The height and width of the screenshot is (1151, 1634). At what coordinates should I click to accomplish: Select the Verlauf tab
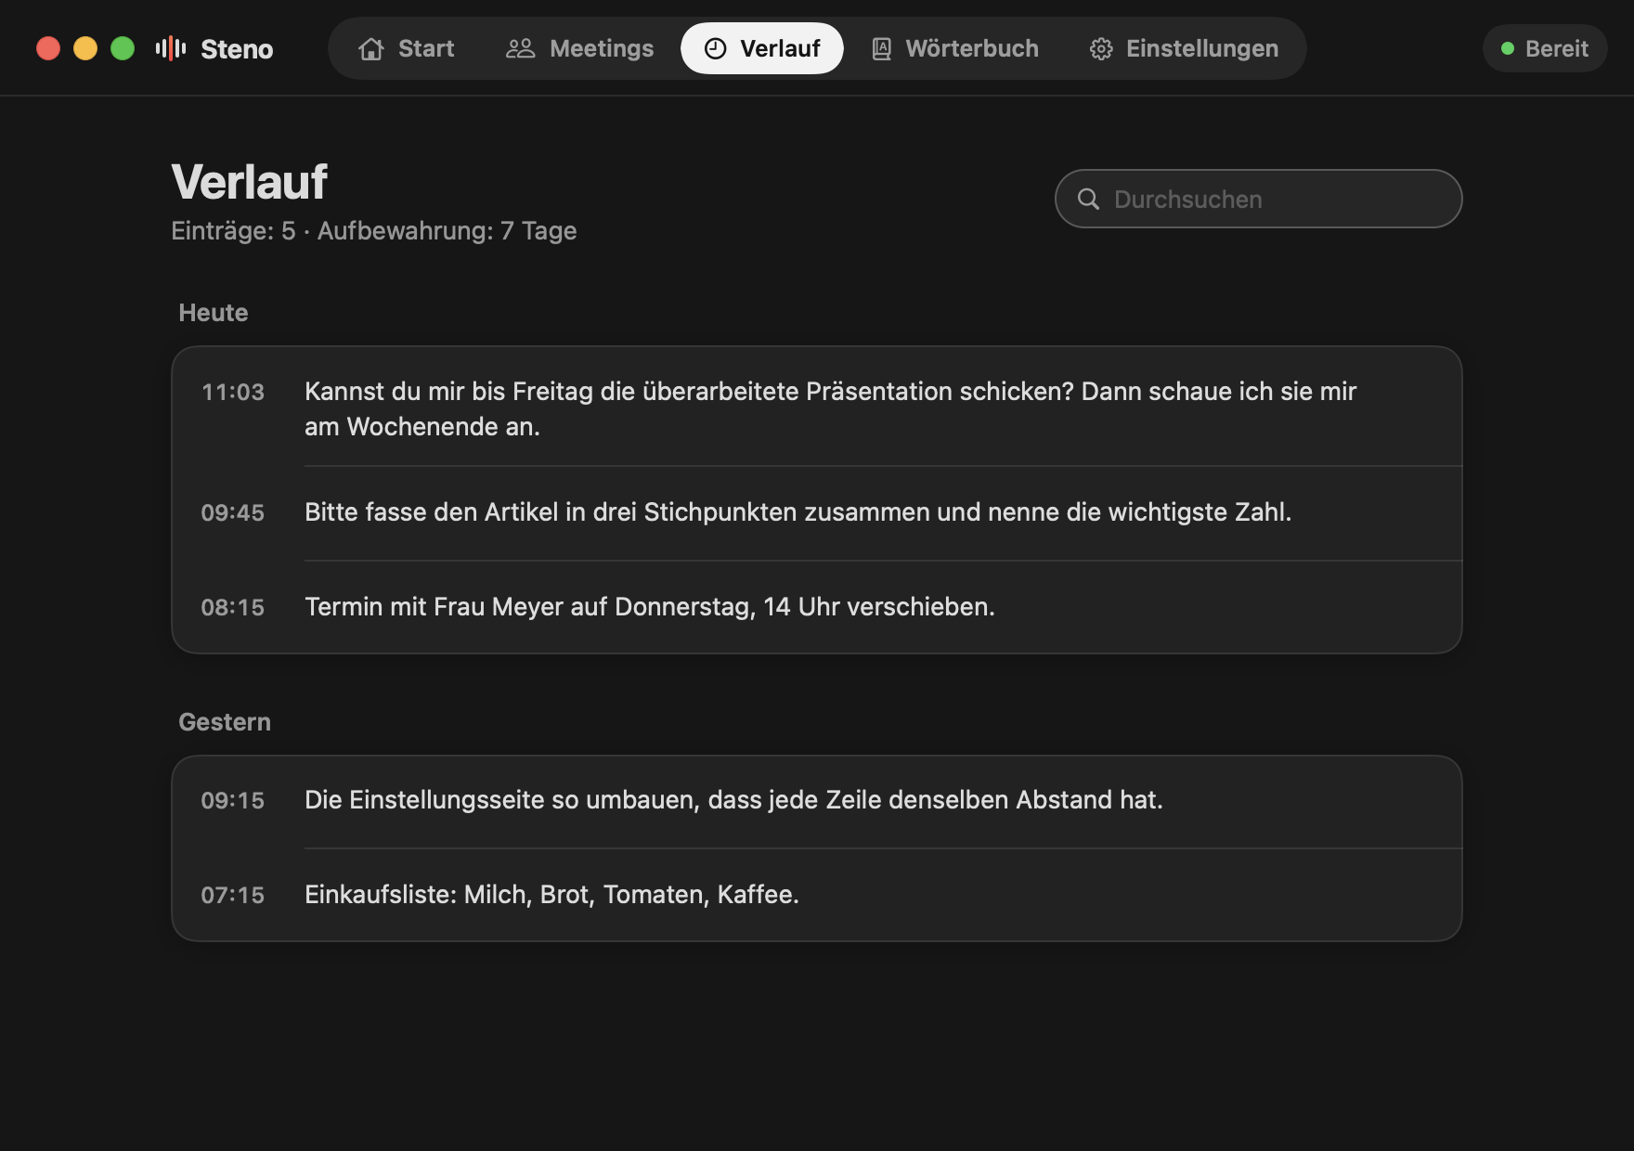tap(762, 48)
